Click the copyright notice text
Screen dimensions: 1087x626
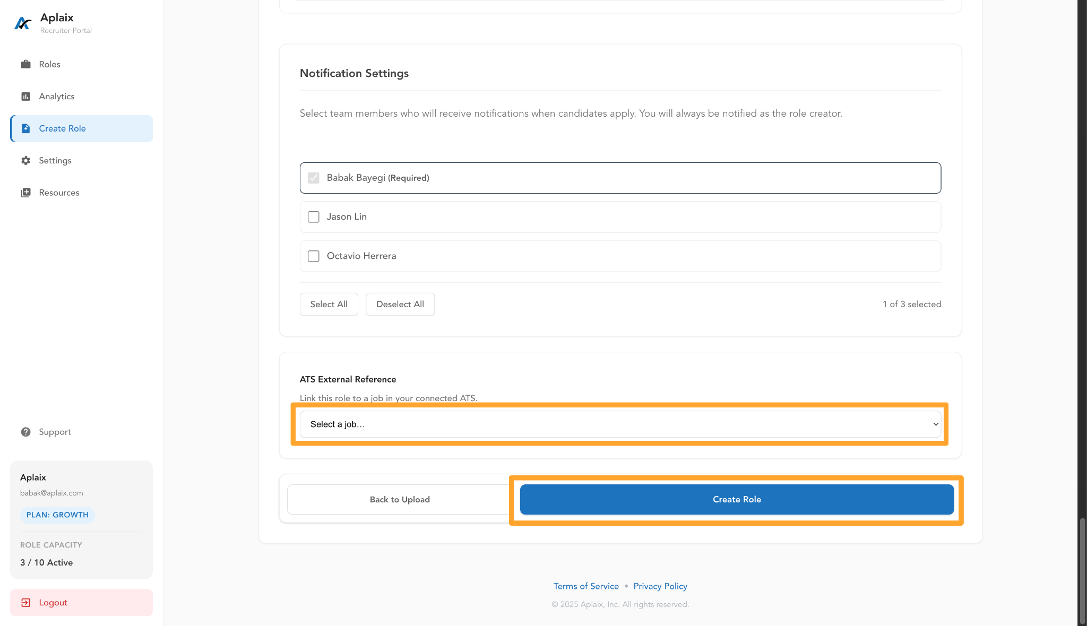[620, 604]
